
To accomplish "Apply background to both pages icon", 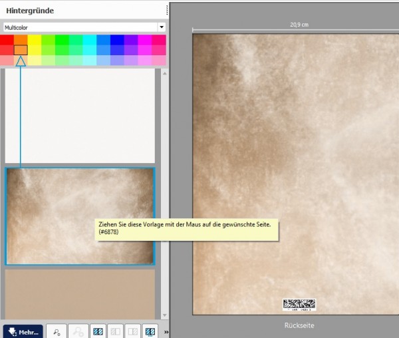I will (98, 331).
